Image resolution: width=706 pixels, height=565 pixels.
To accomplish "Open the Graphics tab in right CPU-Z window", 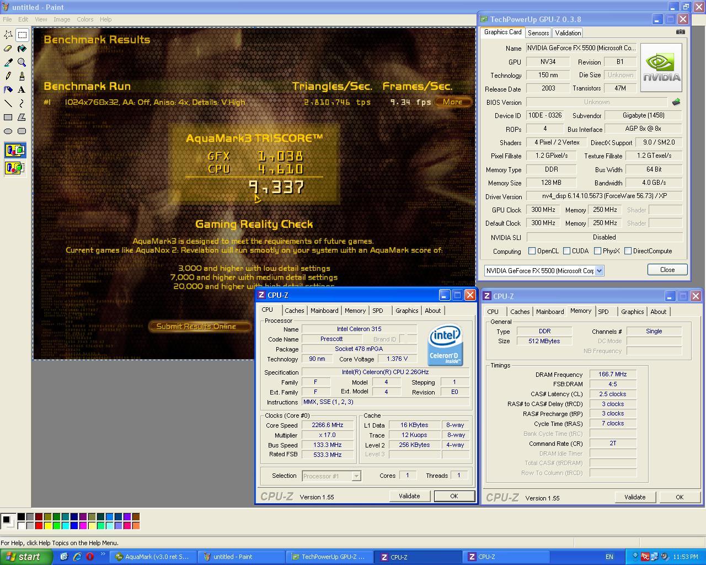I will click(632, 312).
